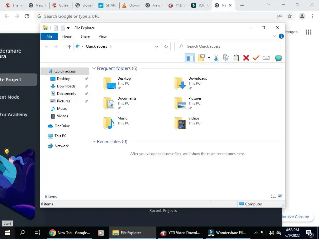Open the address bar history dropdown
The image size is (319, 239).
156,47
